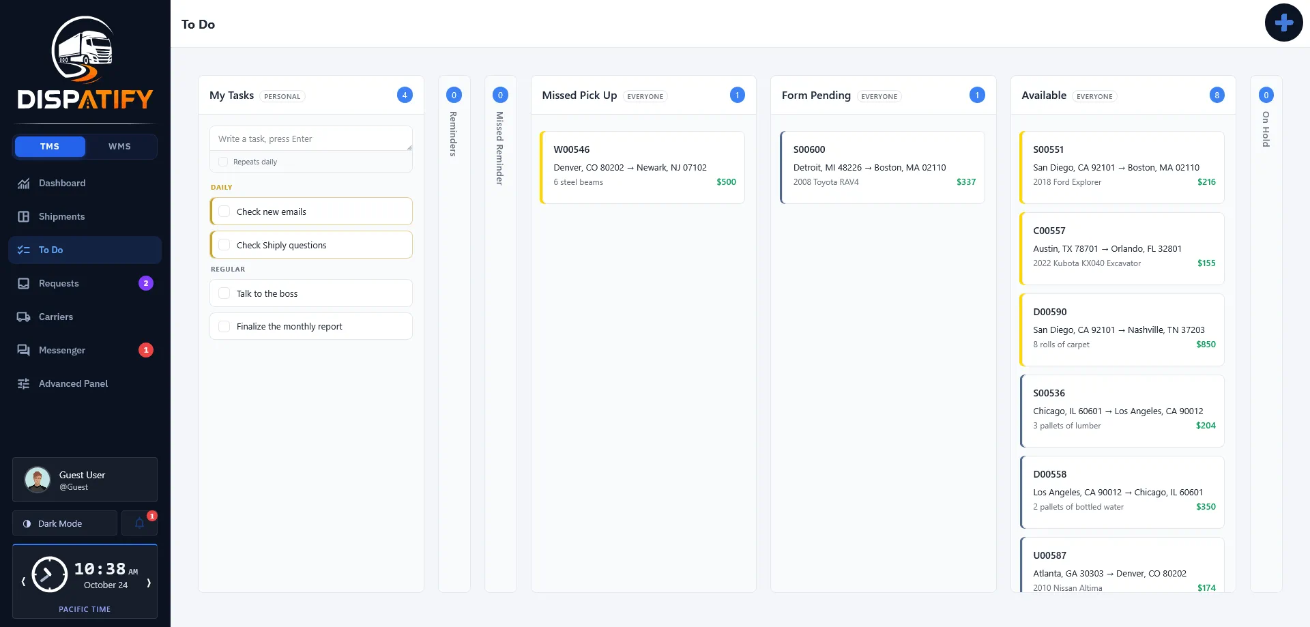Mark Talk to the boss done
The width and height of the screenshot is (1310, 627).
[224, 293]
